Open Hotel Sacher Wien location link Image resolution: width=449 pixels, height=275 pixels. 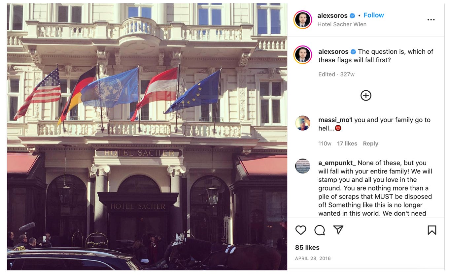coord(342,24)
